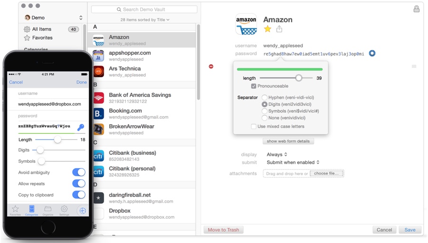
Task: Click the iPhone Digits slider
Action: point(58,150)
